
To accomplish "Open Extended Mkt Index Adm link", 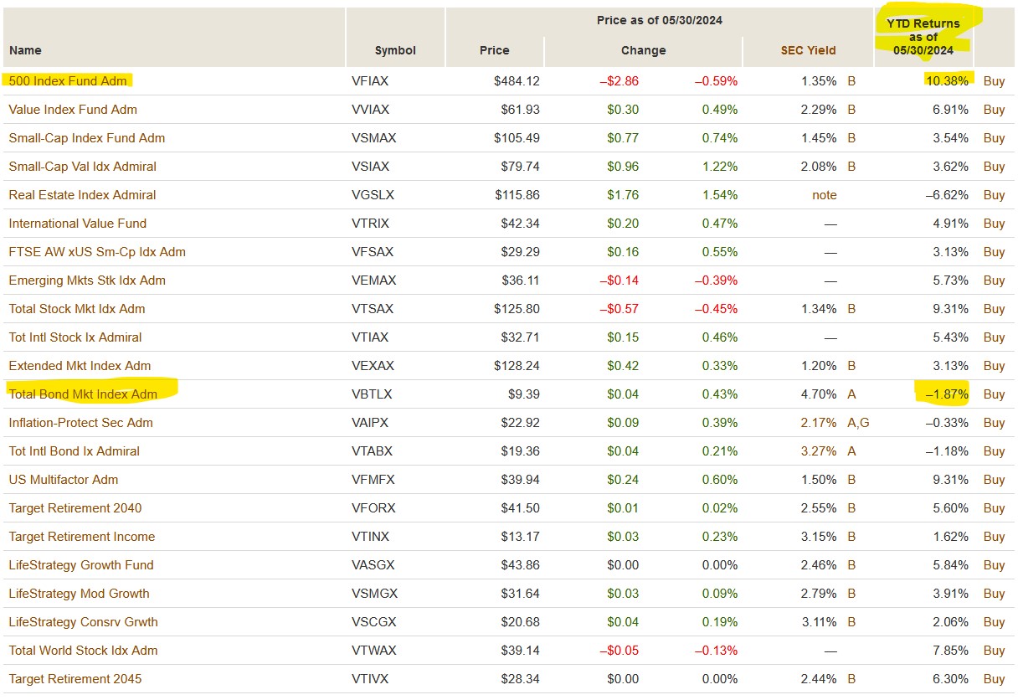I will tap(80, 366).
